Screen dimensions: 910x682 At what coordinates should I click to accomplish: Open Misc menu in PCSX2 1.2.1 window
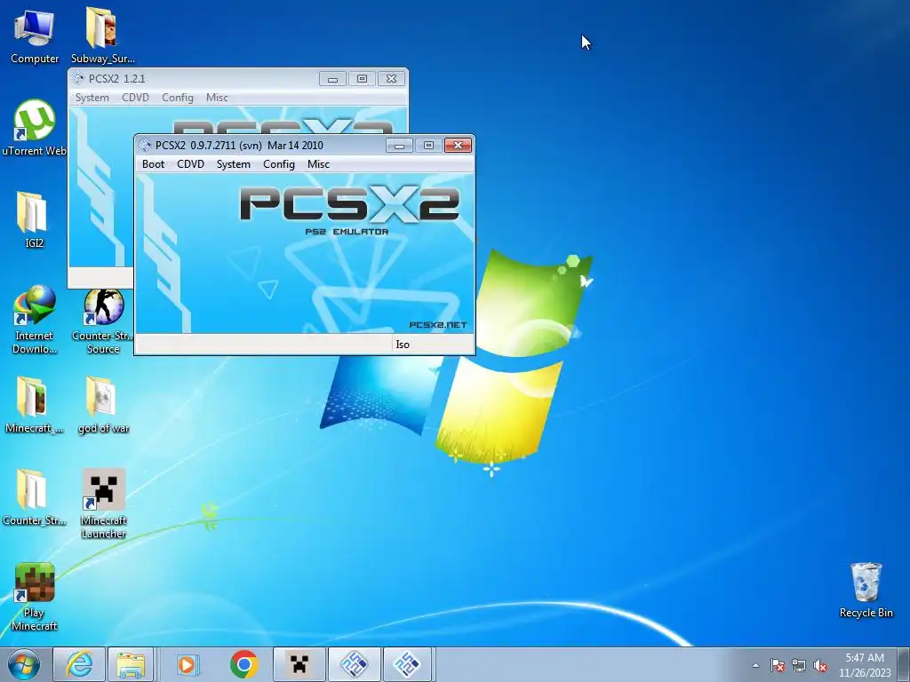(x=217, y=98)
